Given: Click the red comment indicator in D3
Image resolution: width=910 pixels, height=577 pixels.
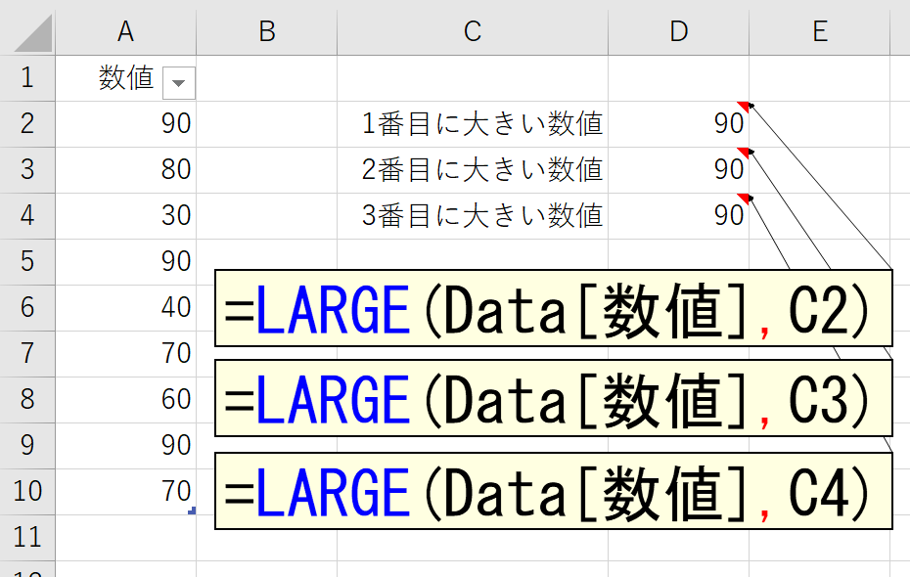Looking at the screenshot, I should (744, 153).
